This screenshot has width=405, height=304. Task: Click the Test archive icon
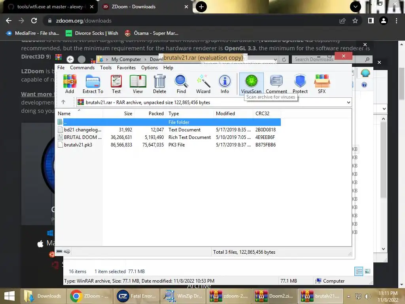[x=116, y=84]
